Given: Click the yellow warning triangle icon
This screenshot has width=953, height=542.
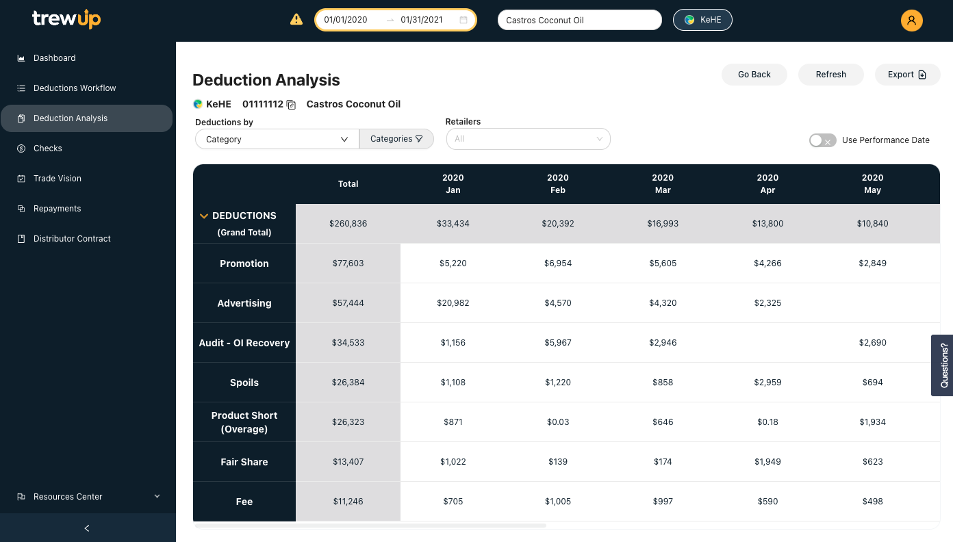Looking at the screenshot, I should [x=296, y=20].
